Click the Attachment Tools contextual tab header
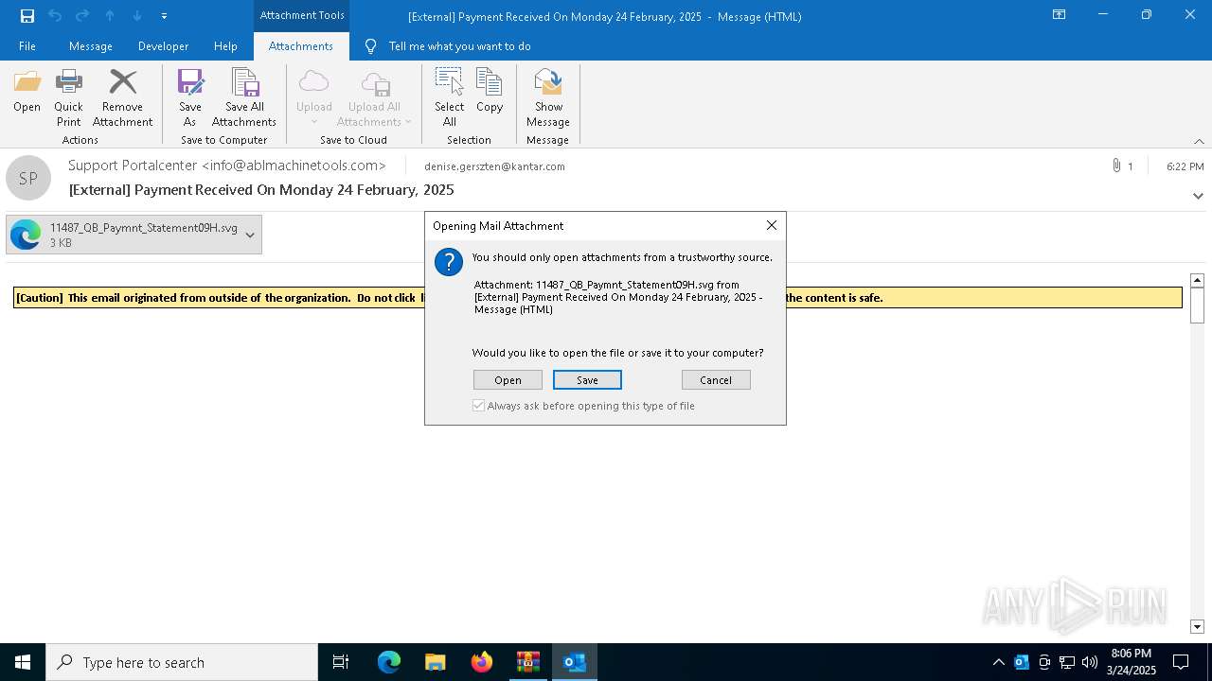The height and width of the screenshot is (681, 1212). coord(302,15)
